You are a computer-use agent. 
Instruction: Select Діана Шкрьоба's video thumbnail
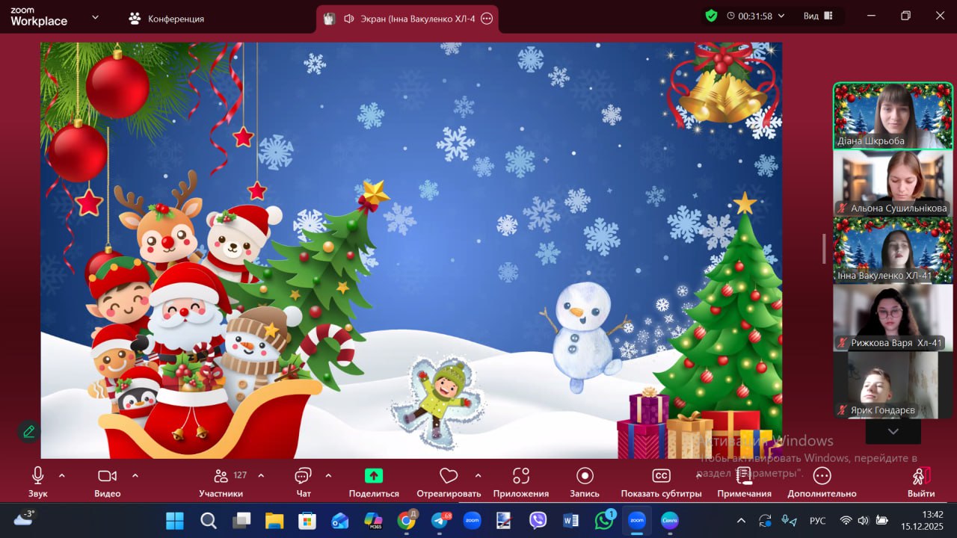[x=893, y=116]
